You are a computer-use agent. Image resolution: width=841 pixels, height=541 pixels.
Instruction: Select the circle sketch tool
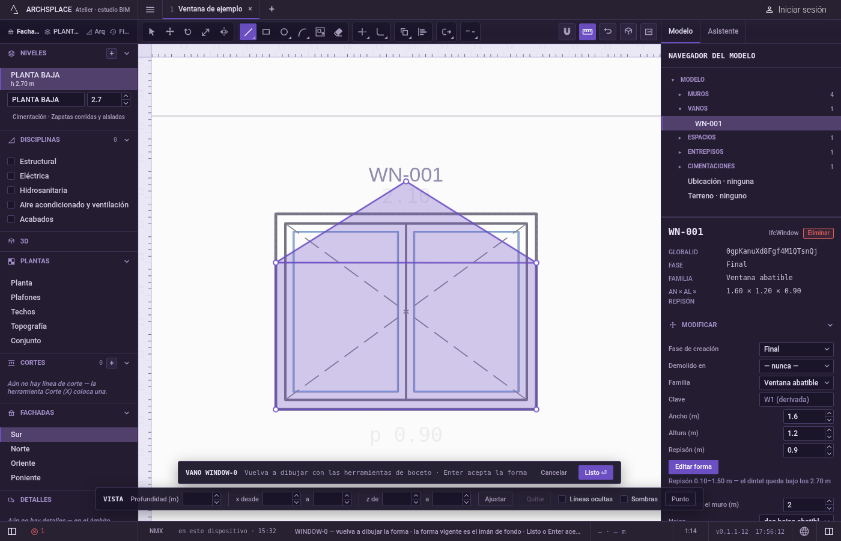[284, 32]
